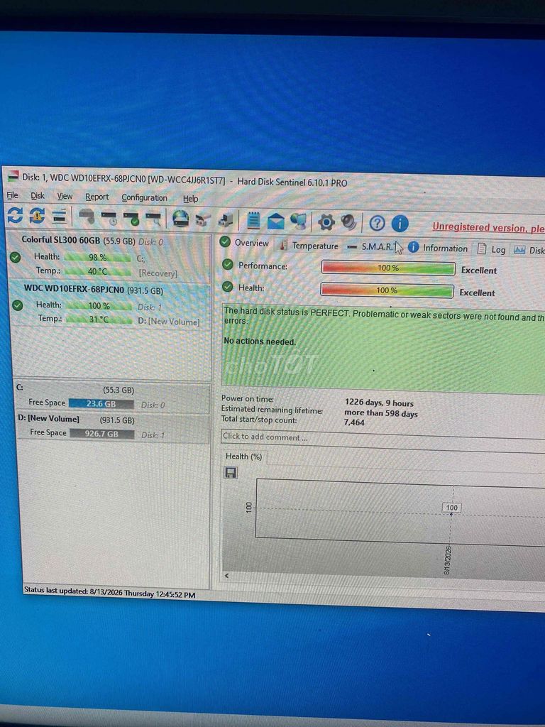Switch to the S.M.A.R.T. tab
Image resolution: width=545 pixels, height=727 pixels.
tap(374, 246)
